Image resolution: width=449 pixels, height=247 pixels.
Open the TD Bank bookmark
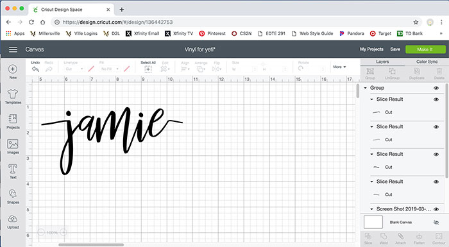pyautogui.click(x=410, y=33)
